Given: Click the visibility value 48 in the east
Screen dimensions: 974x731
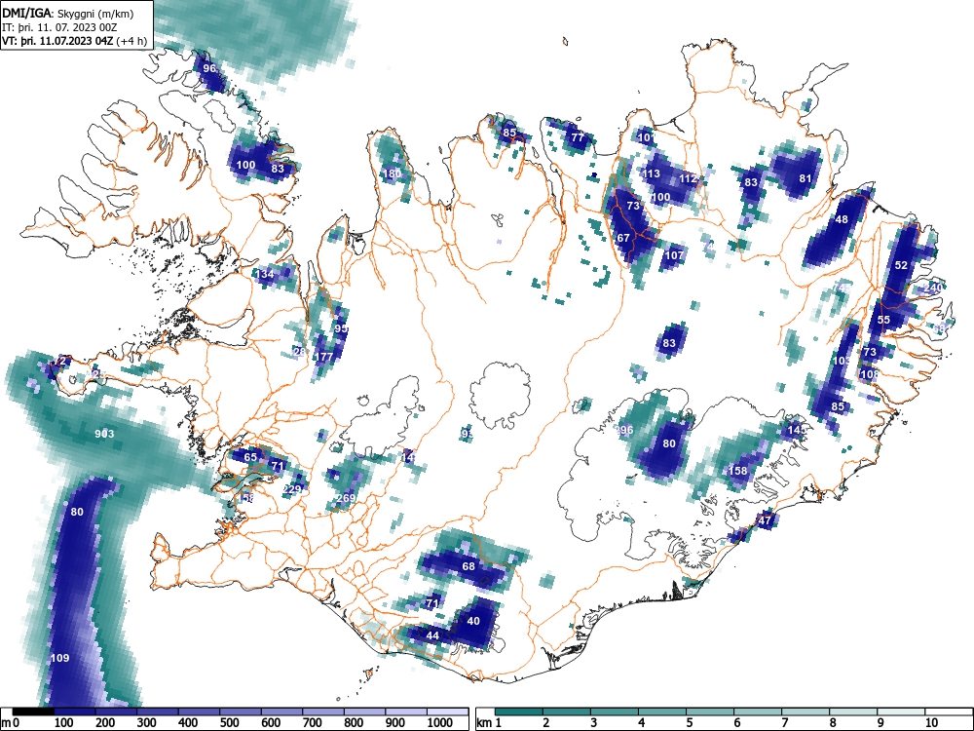Looking at the screenshot, I should (x=842, y=219).
